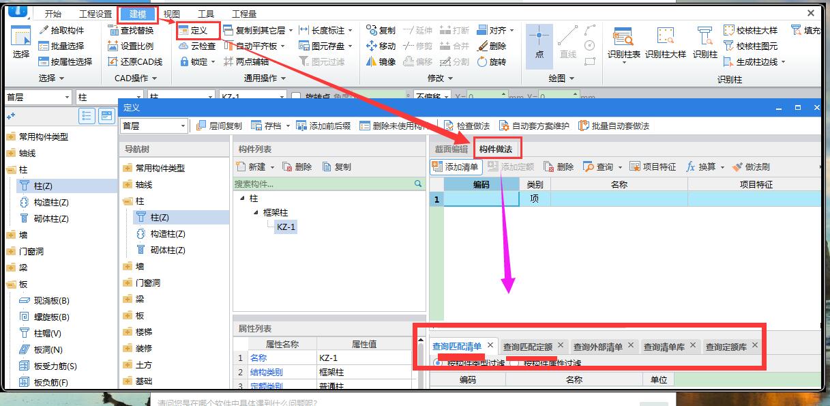Click 检查做法 in the 定义 dialog toolbar
830x406 pixels.
point(467,126)
